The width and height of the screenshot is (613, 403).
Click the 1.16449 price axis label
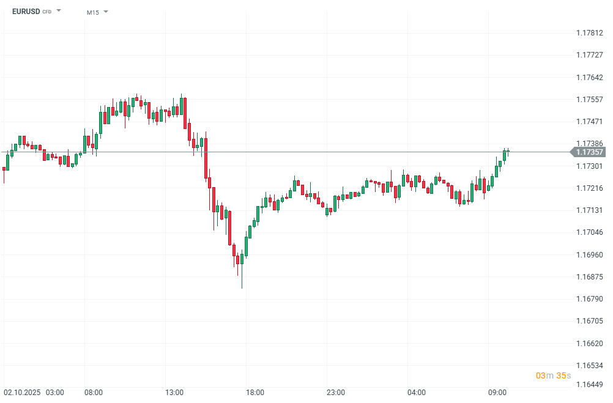590,385
